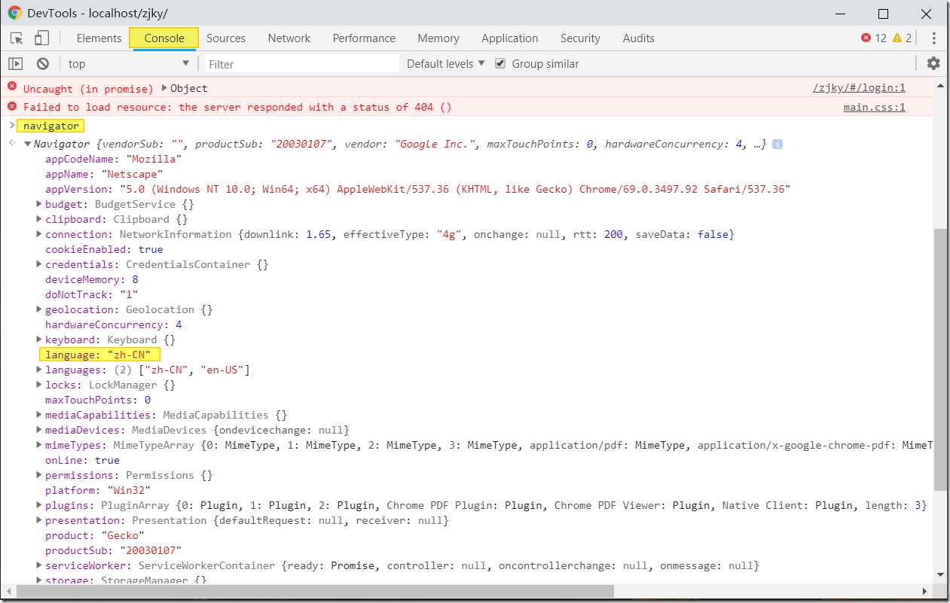Select the appName: "Netscape" row

tap(104, 174)
